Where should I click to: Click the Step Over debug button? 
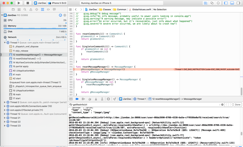pyautogui.click(x=90, y=99)
